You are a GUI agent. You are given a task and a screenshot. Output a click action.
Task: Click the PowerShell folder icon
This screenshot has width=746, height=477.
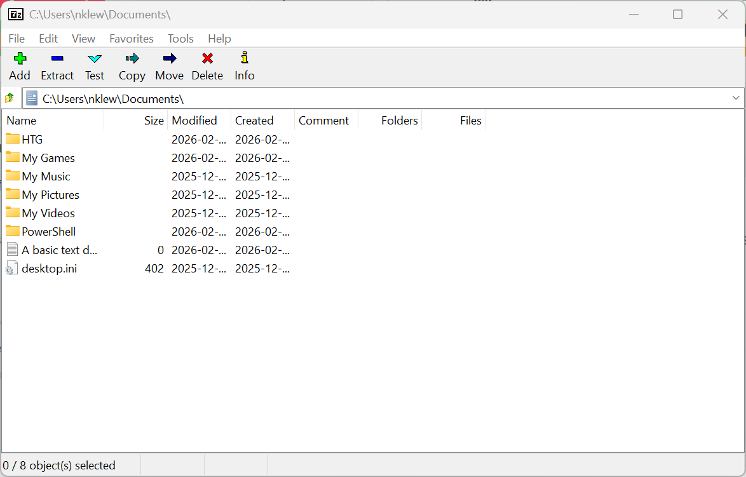click(x=12, y=231)
